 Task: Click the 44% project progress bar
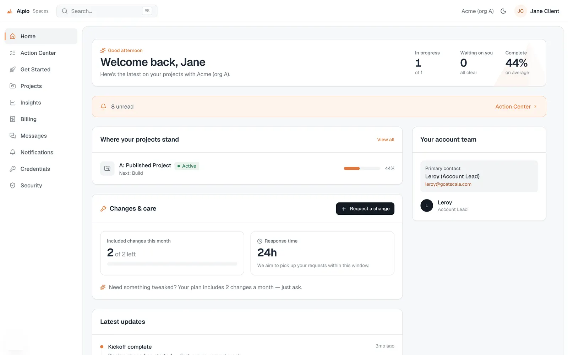tap(362, 168)
